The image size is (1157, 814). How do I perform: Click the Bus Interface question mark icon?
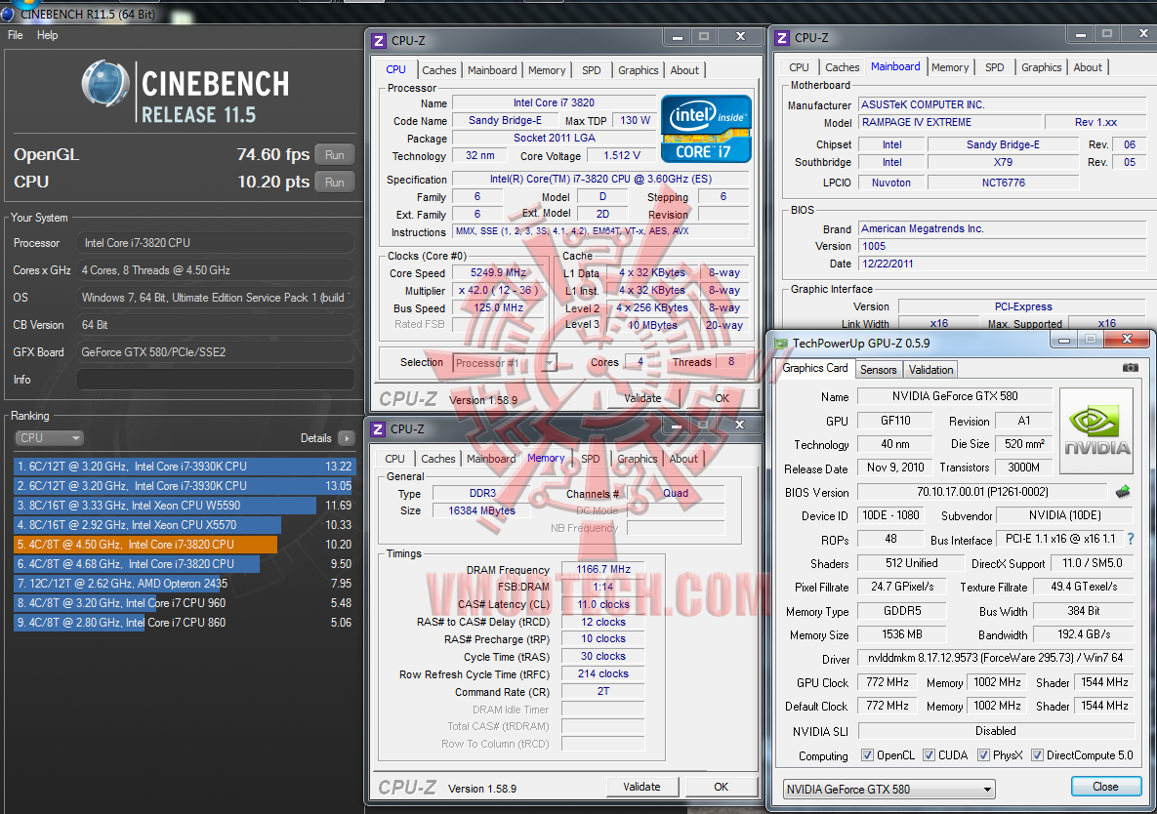click(x=1131, y=539)
